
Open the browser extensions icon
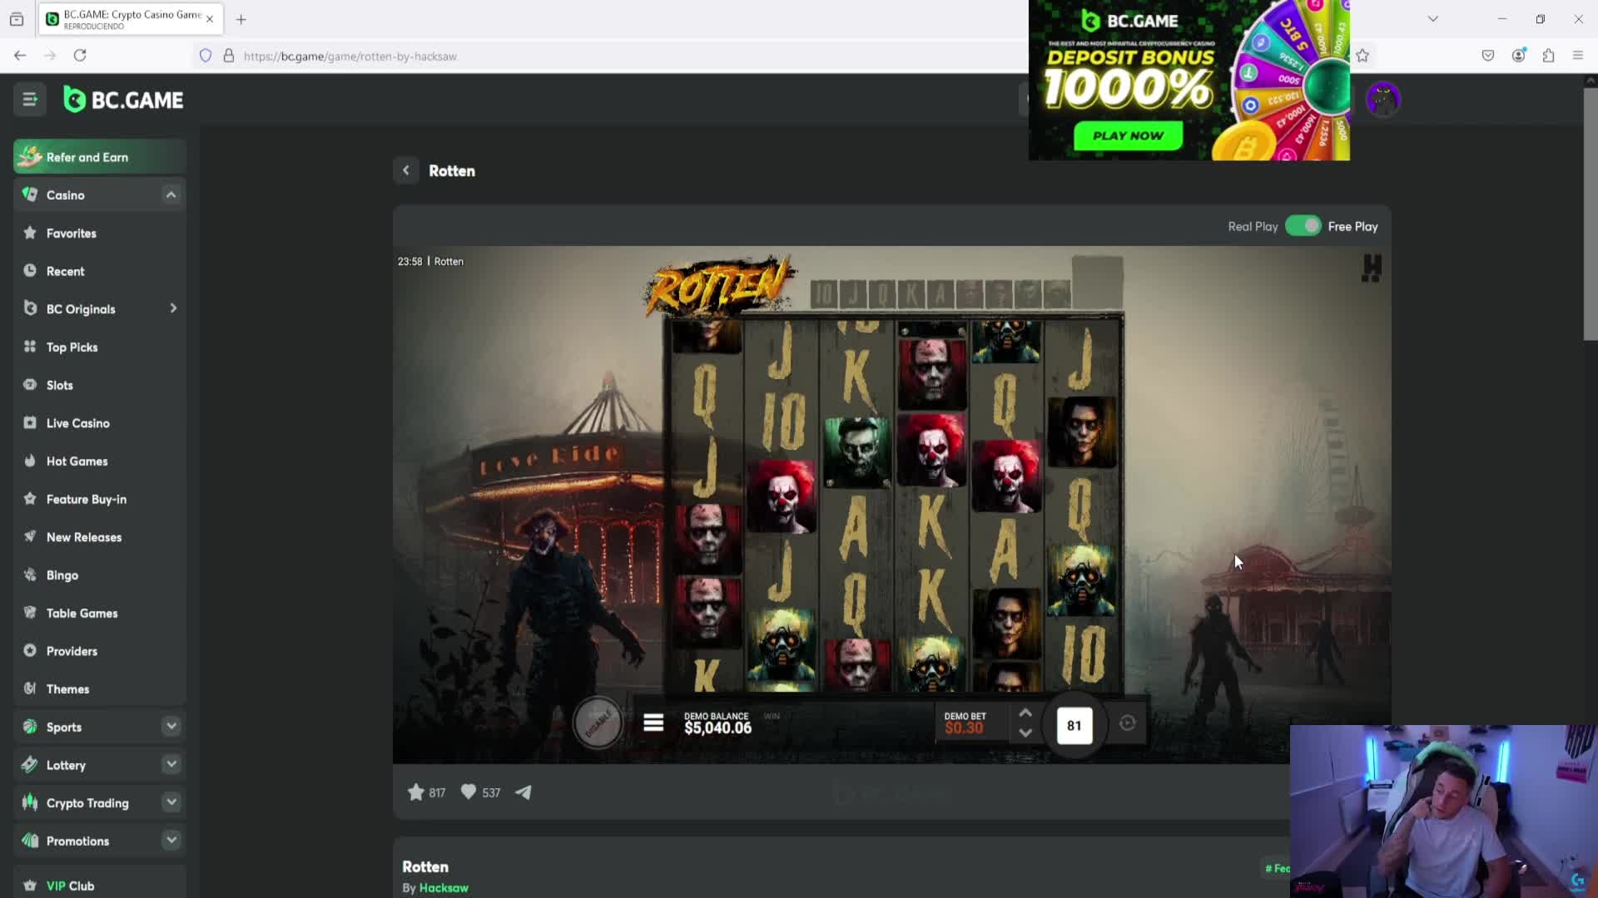(x=1548, y=56)
